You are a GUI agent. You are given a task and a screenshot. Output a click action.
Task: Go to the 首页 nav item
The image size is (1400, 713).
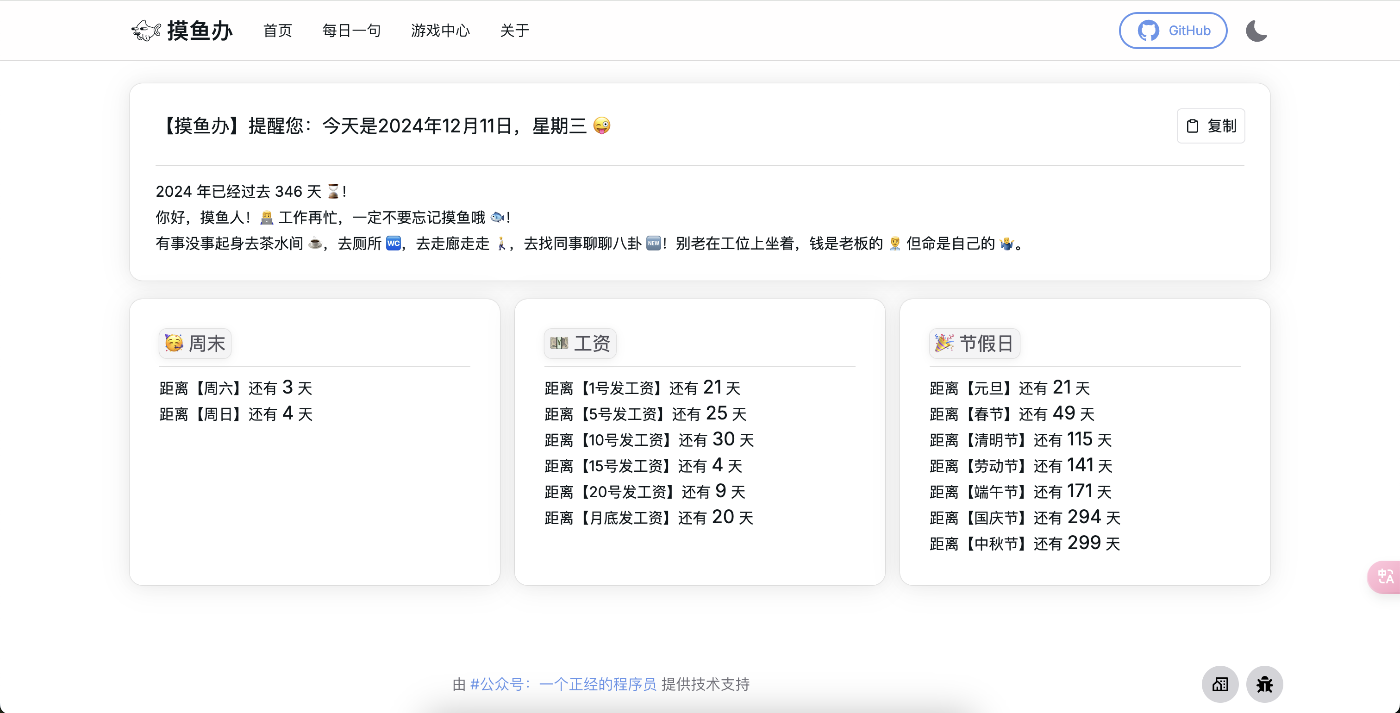pos(277,31)
